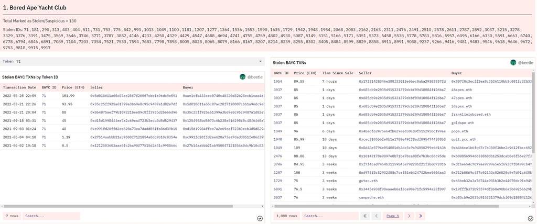Click the 1,000 rows label

tap(287, 216)
